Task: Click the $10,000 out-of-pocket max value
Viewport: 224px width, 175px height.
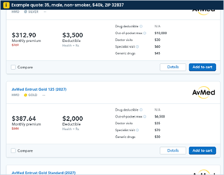Action: [x=161, y=33]
